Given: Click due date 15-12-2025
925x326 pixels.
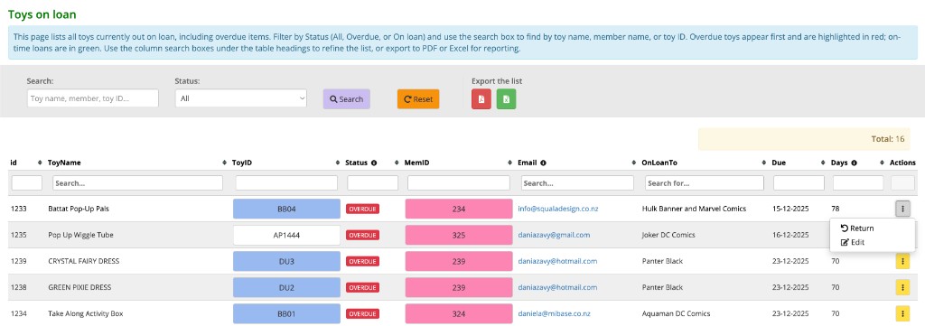Looking at the screenshot, I should tap(790, 209).
